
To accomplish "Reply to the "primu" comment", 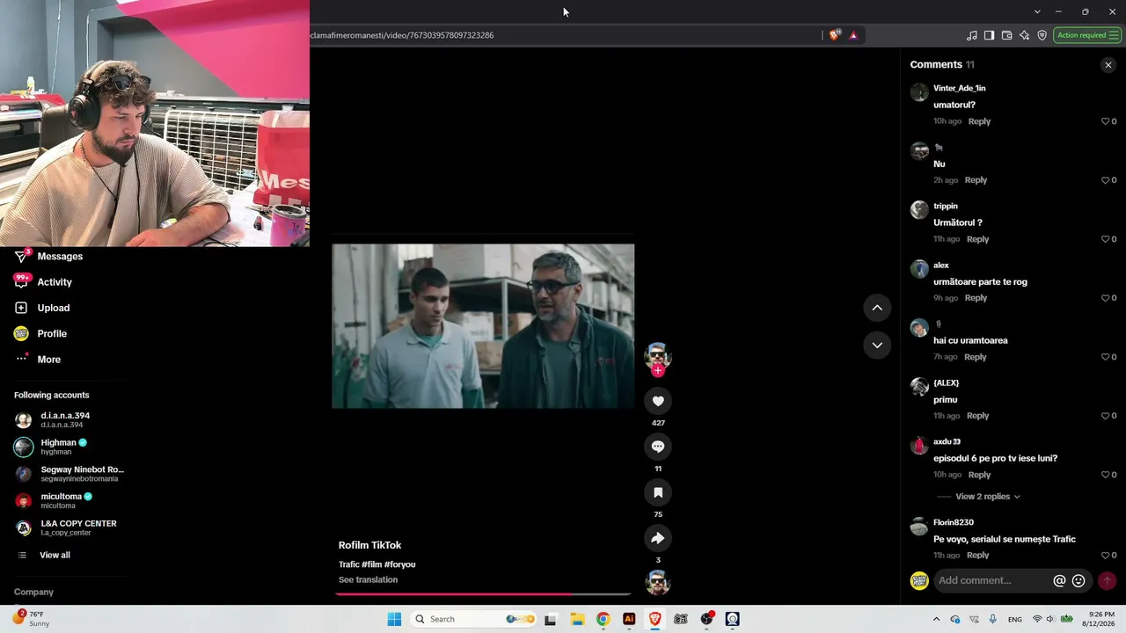I will (979, 416).
